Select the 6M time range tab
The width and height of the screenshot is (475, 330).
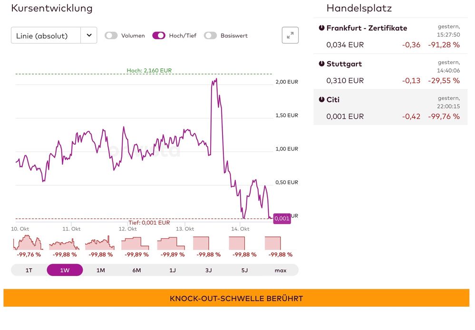click(136, 270)
